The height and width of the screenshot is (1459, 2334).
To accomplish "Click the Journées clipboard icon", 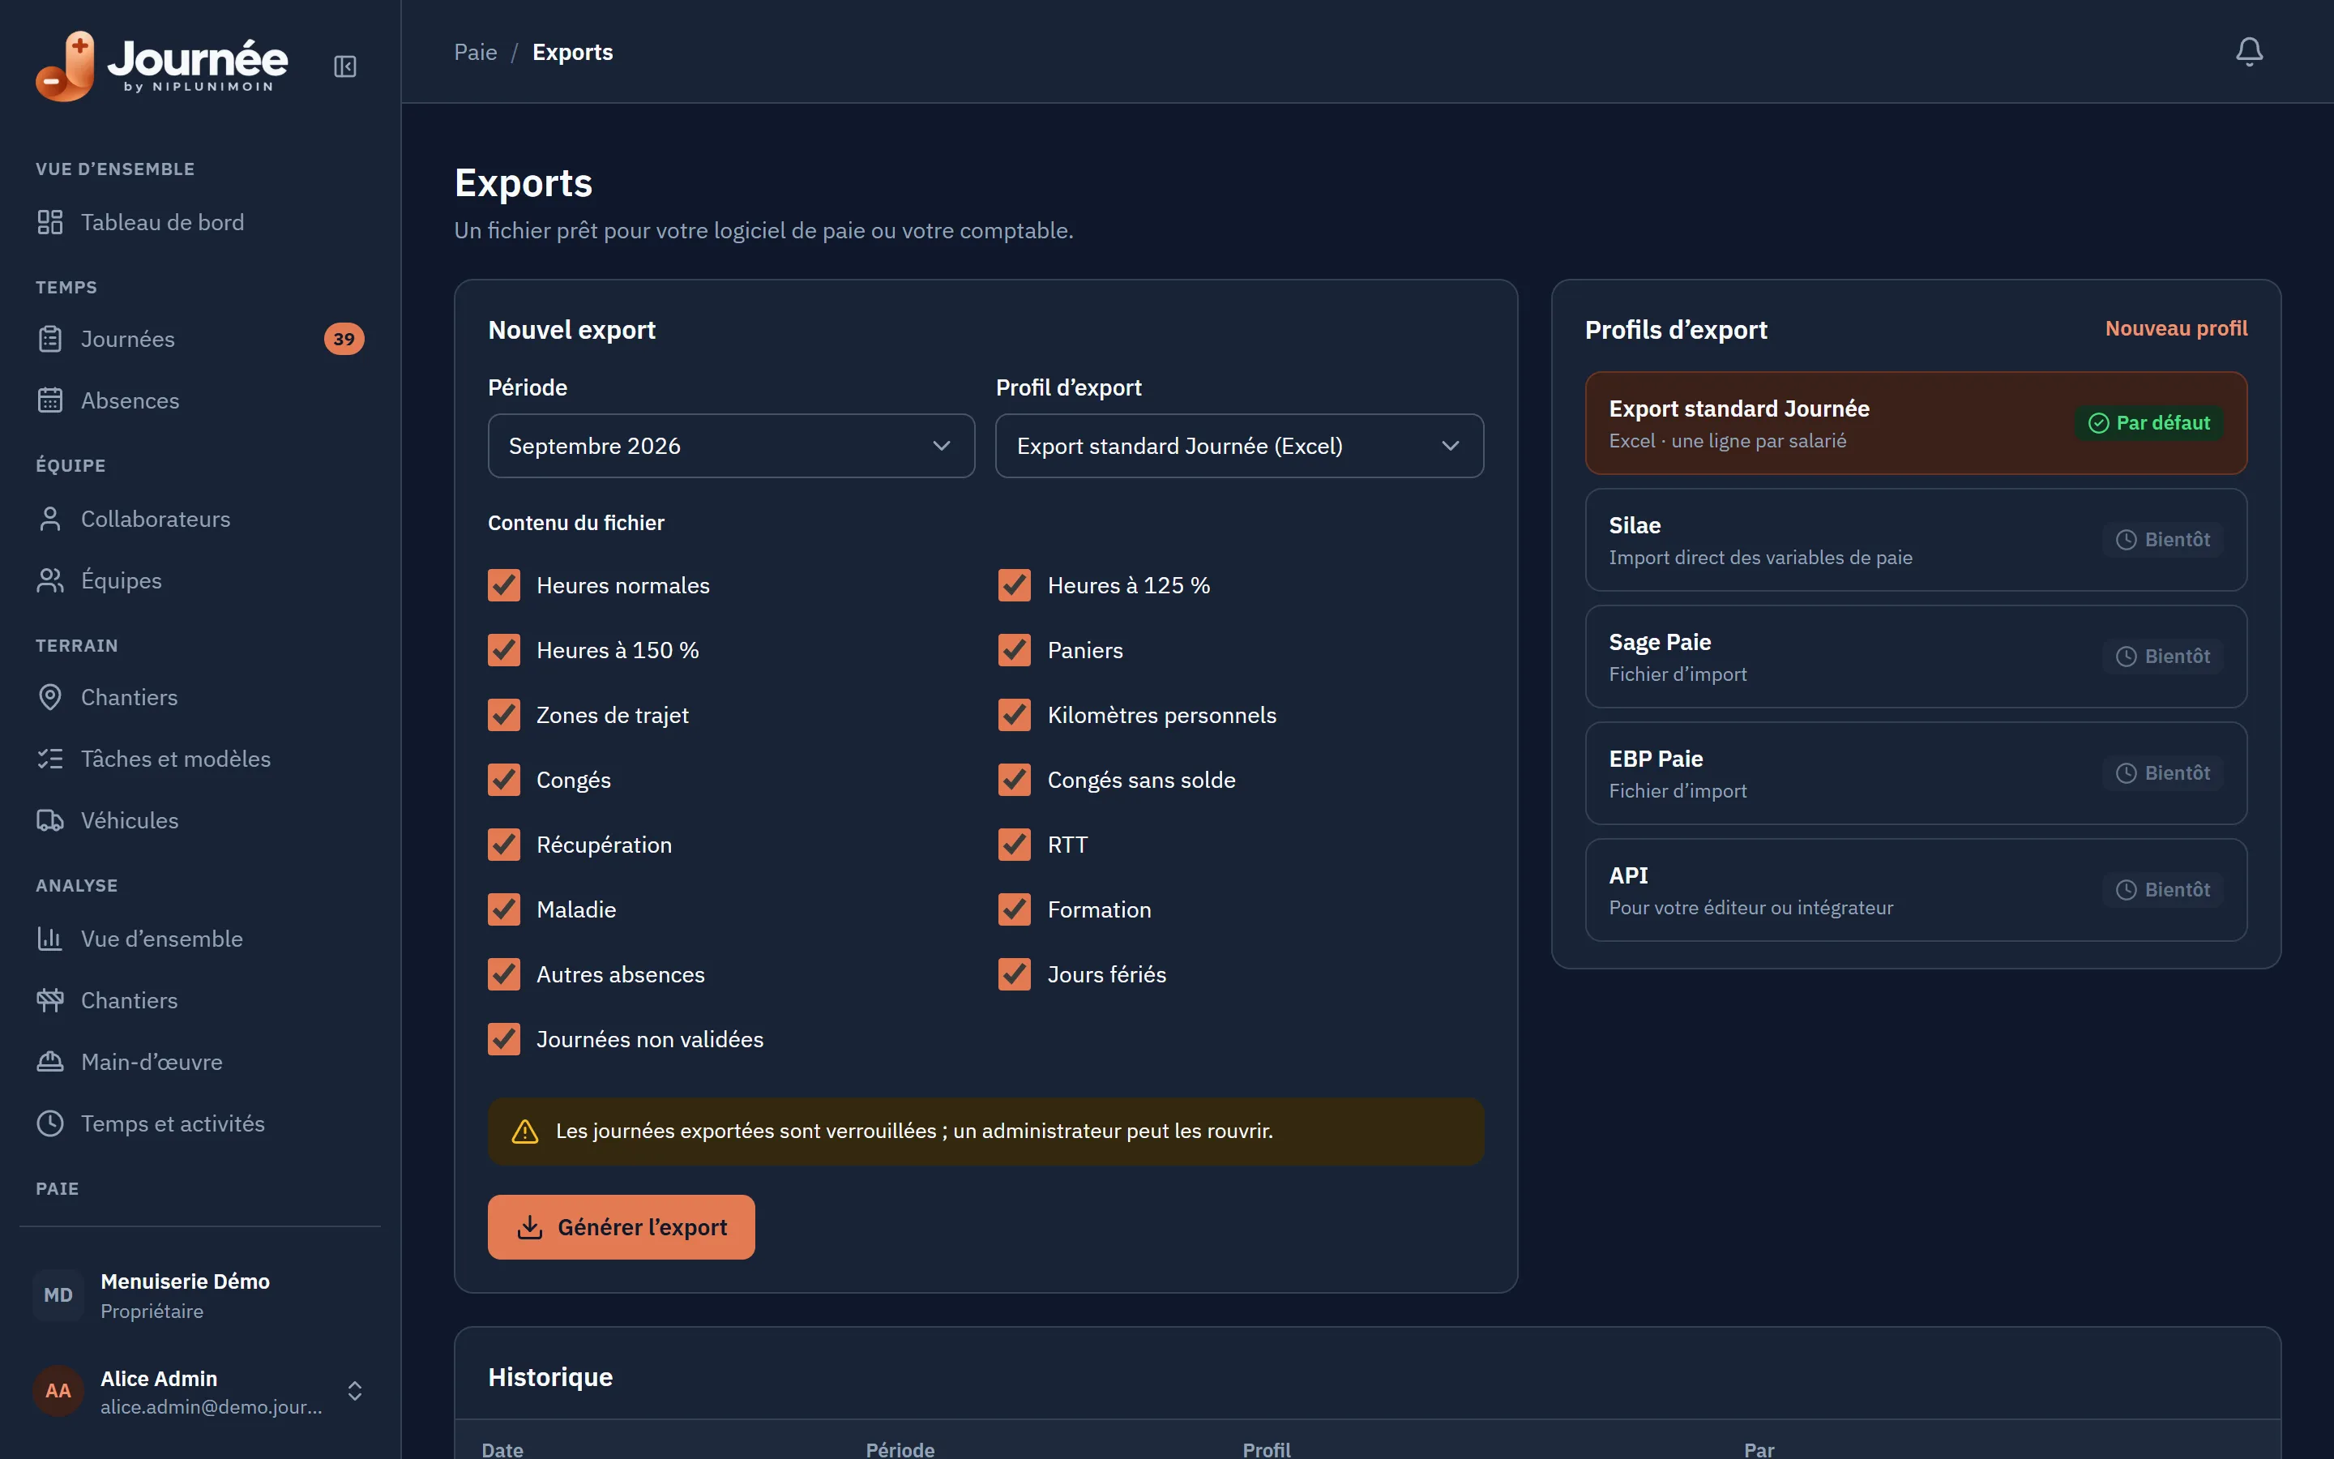I will coord(50,339).
